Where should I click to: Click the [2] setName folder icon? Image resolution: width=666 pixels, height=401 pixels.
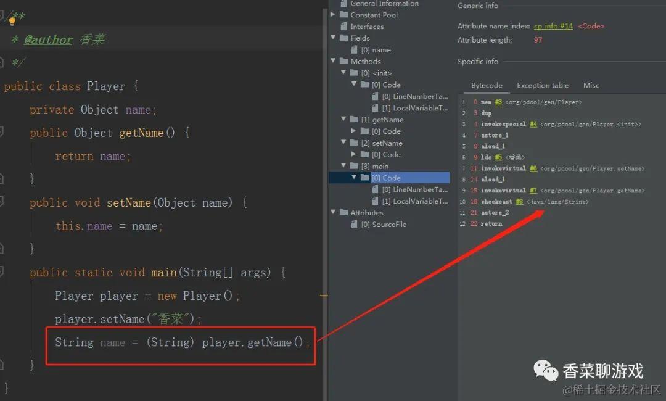click(354, 143)
